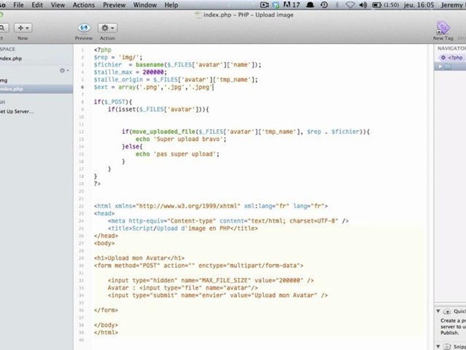Open the View menu

click(58, 5)
